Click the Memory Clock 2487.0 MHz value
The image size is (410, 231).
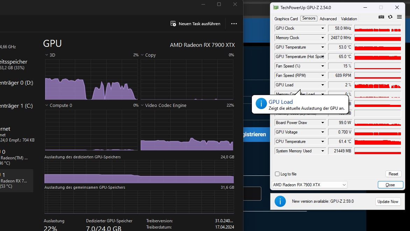[x=340, y=38]
